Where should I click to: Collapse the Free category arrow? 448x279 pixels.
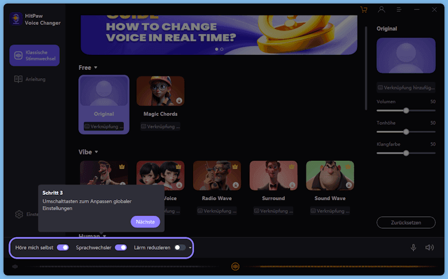tap(96, 68)
